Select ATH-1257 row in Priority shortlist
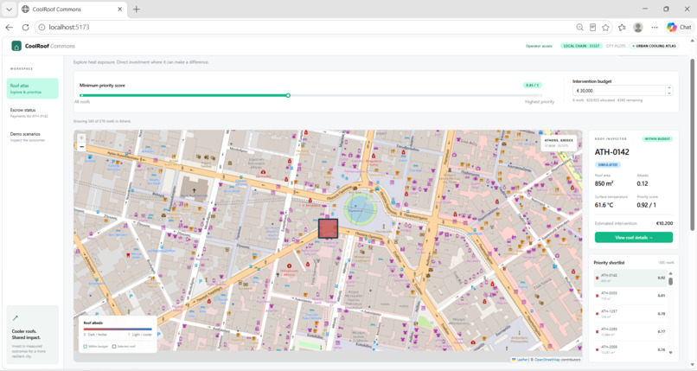The image size is (697, 371). (x=630, y=314)
